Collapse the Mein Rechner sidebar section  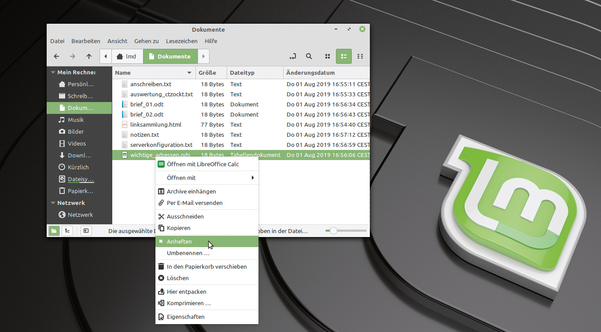(53, 73)
